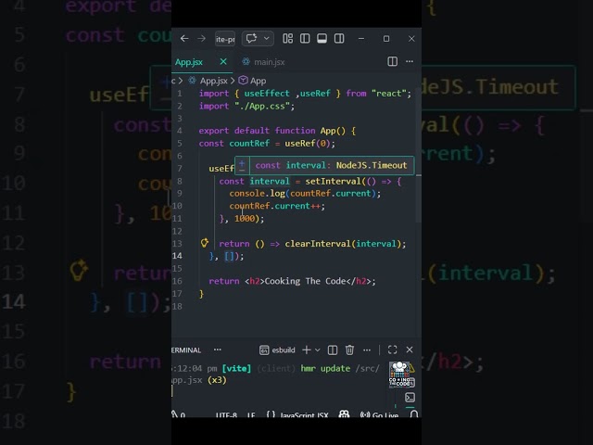Switch to the main.jsx tab

[x=270, y=62]
